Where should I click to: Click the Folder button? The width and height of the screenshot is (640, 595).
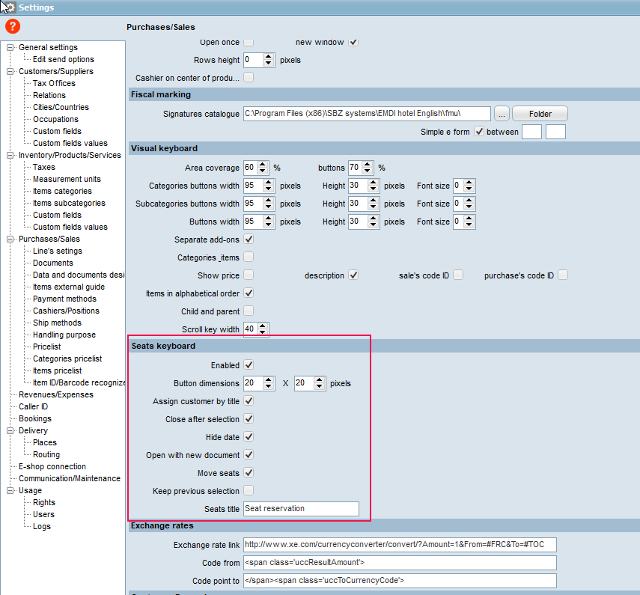click(540, 114)
